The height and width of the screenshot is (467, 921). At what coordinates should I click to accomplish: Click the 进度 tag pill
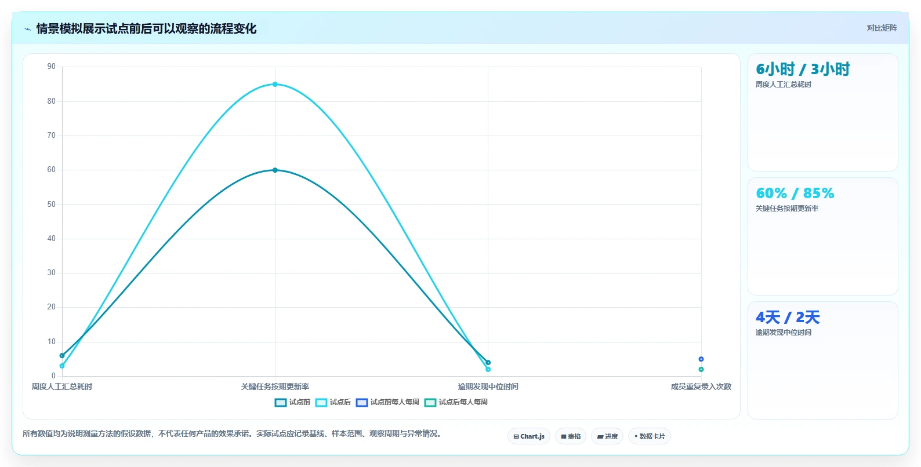tap(607, 436)
